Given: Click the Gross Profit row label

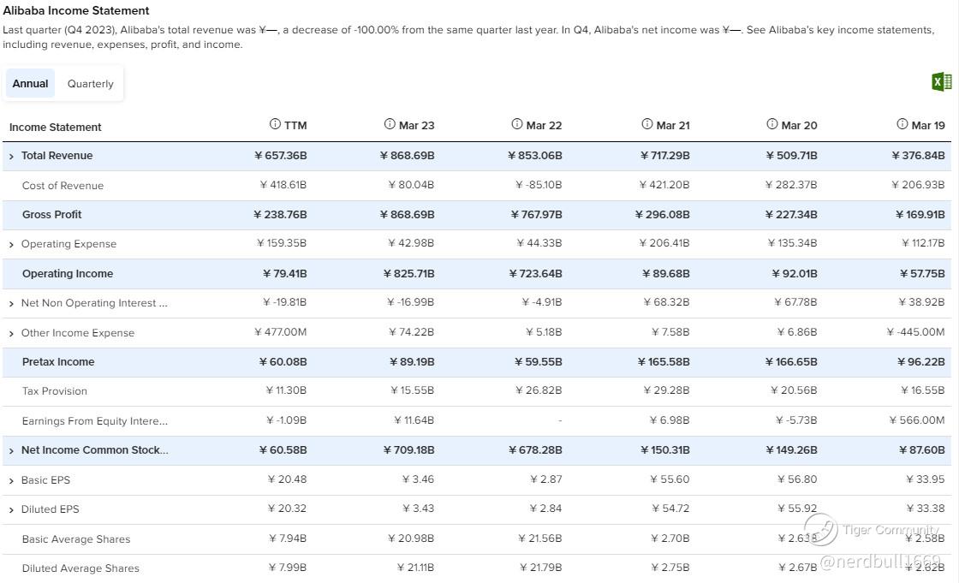Looking at the screenshot, I should pos(52,215).
